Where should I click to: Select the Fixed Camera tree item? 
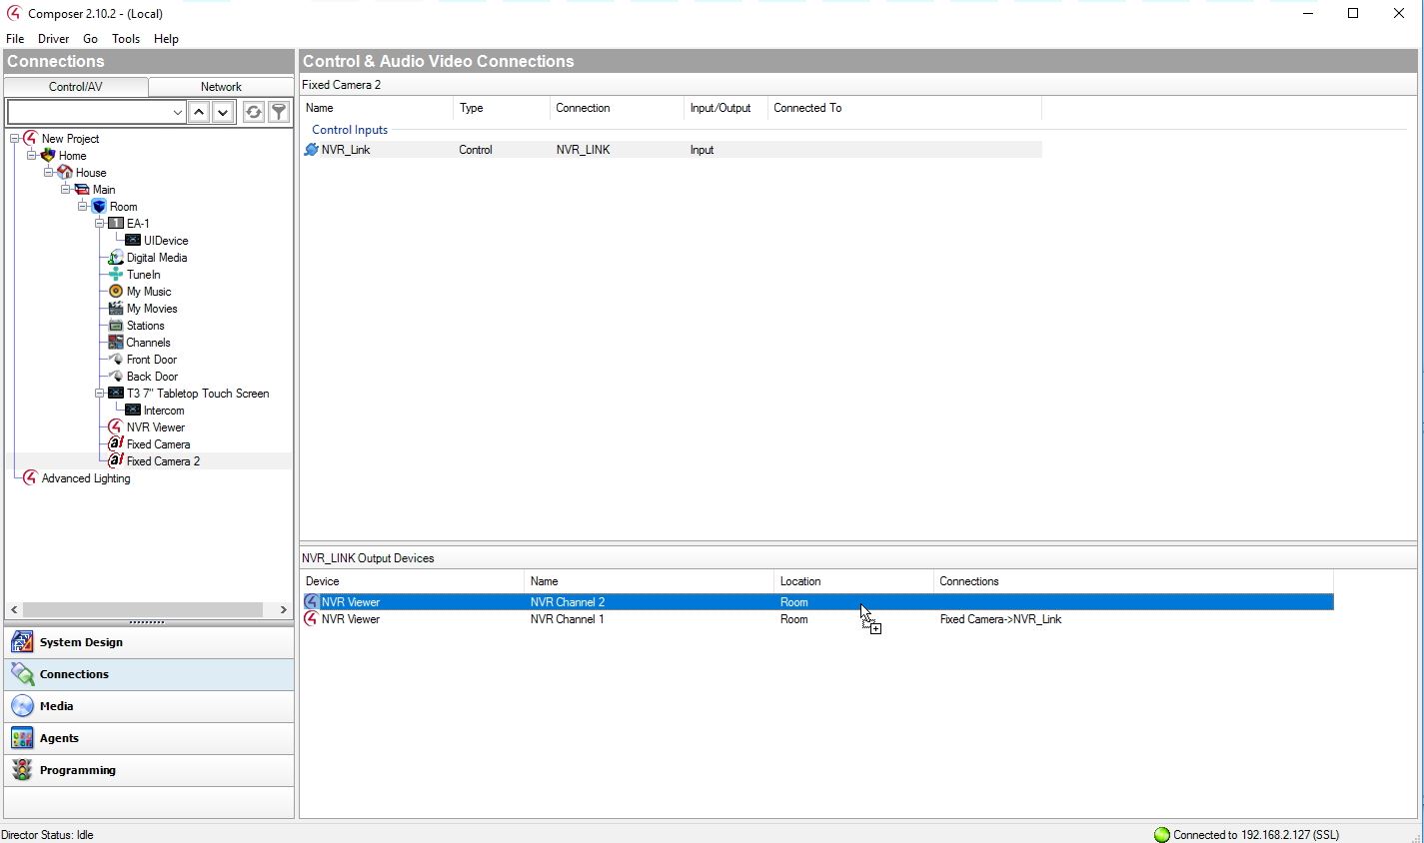[x=158, y=444]
